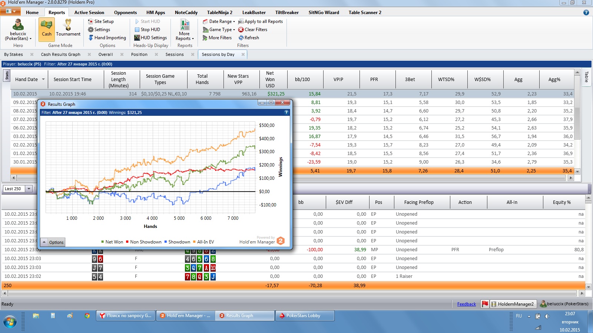The width and height of the screenshot is (593, 333).
Task: Switch to the PokerStars Lobby taskbar window
Action: (305, 316)
